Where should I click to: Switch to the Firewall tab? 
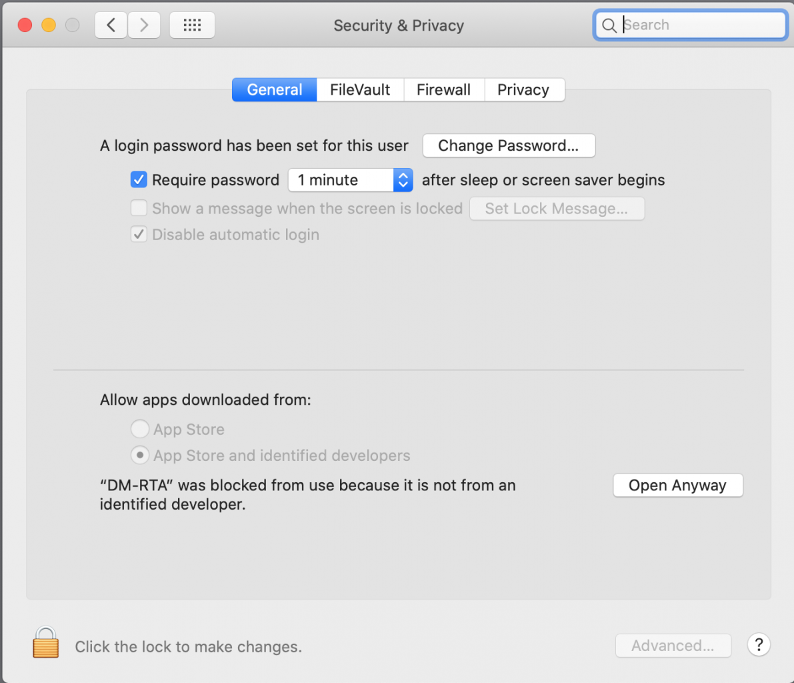(443, 89)
